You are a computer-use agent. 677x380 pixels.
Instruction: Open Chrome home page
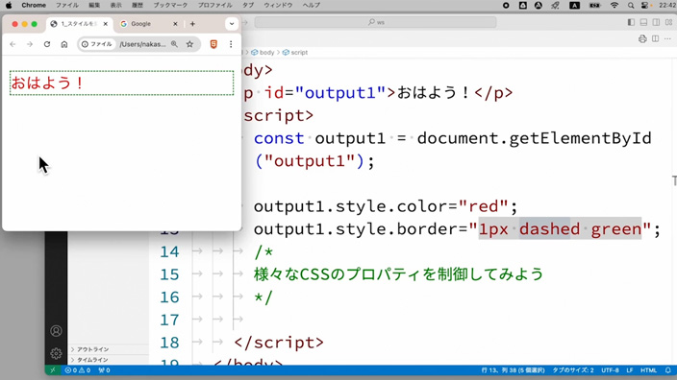point(64,44)
